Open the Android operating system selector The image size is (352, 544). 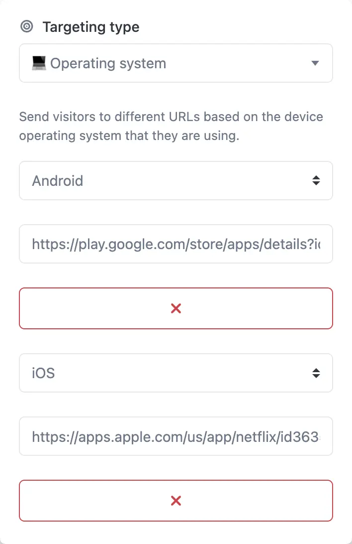click(176, 180)
